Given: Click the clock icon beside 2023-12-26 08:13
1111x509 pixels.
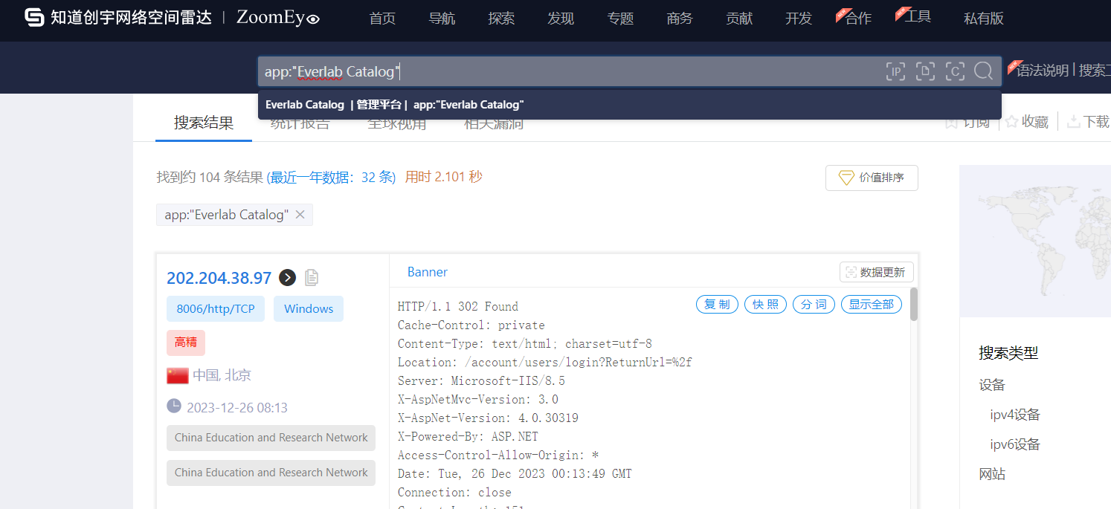Looking at the screenshot, I should (x=174, y=406).
